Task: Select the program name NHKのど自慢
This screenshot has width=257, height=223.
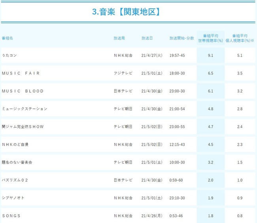Action: 15,144
